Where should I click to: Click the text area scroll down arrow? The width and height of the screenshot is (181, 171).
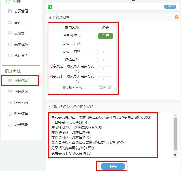click(175, 155)
